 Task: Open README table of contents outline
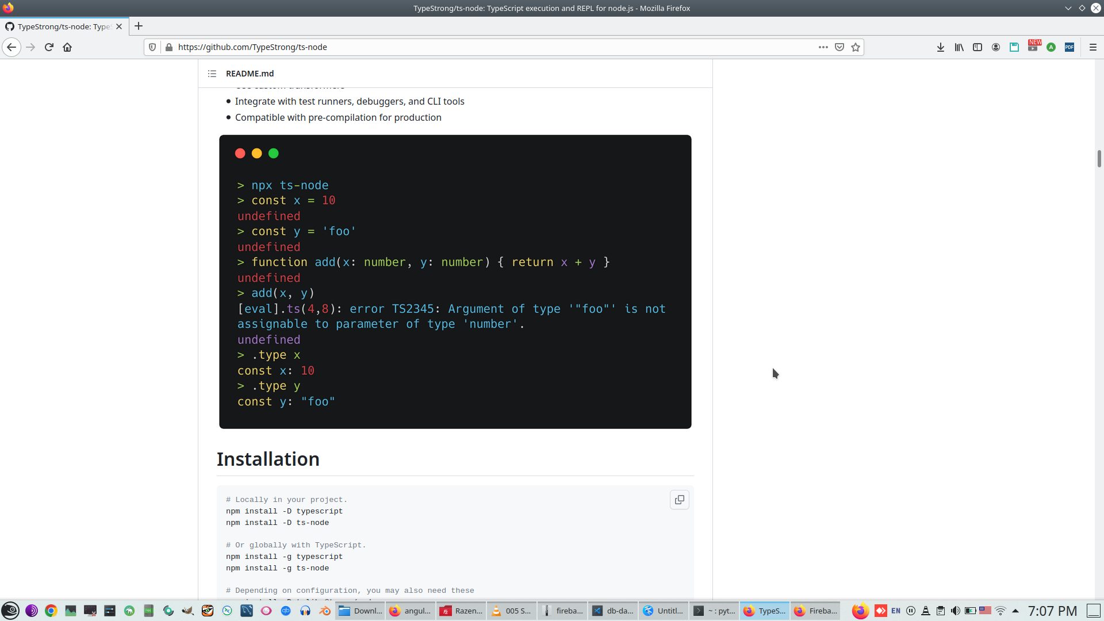[x=212, y=74]
